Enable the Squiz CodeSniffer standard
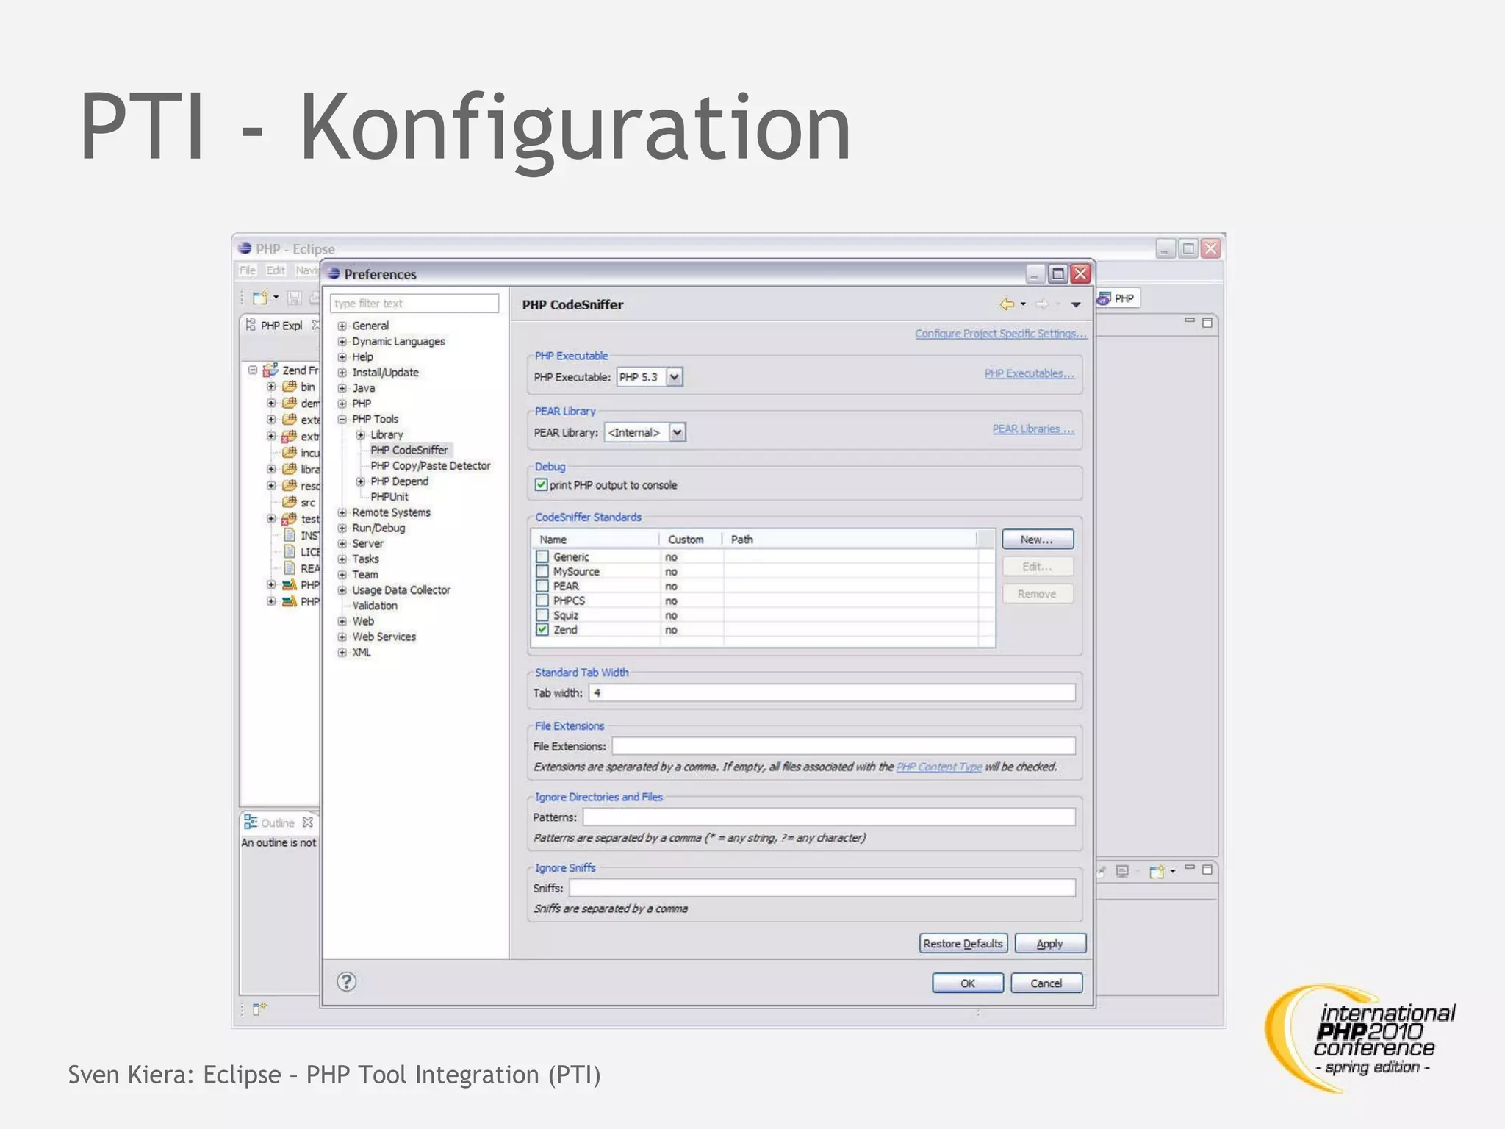Image resolution: width=1505 pixels, height=1129 pixels. [542, 615]
